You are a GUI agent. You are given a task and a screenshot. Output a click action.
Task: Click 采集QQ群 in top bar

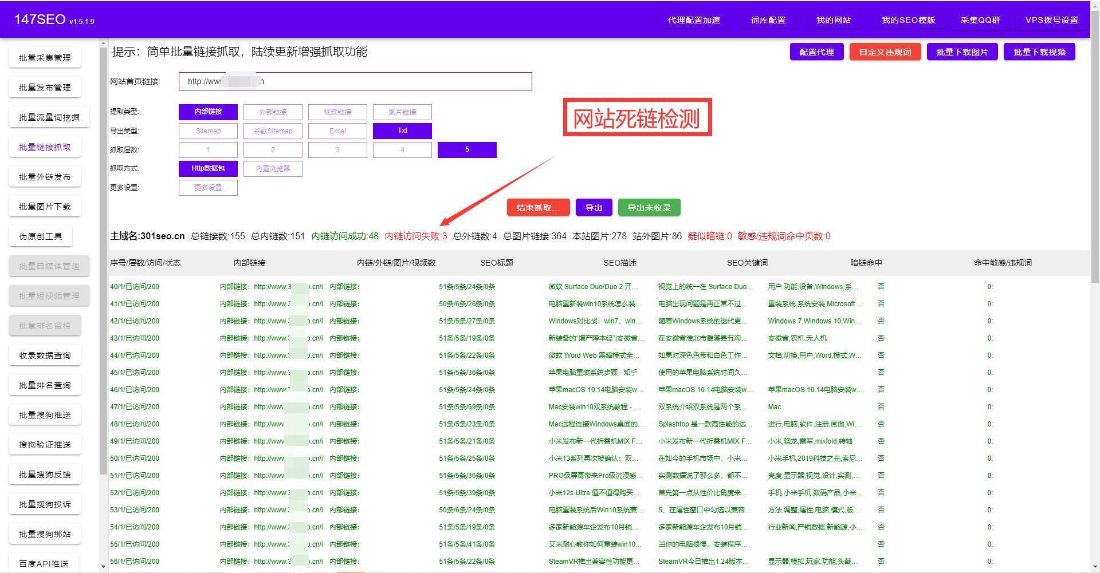[x=980, y=20]
